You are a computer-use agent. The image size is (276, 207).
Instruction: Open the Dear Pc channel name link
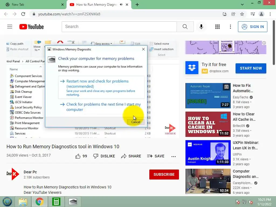[30, 172]
